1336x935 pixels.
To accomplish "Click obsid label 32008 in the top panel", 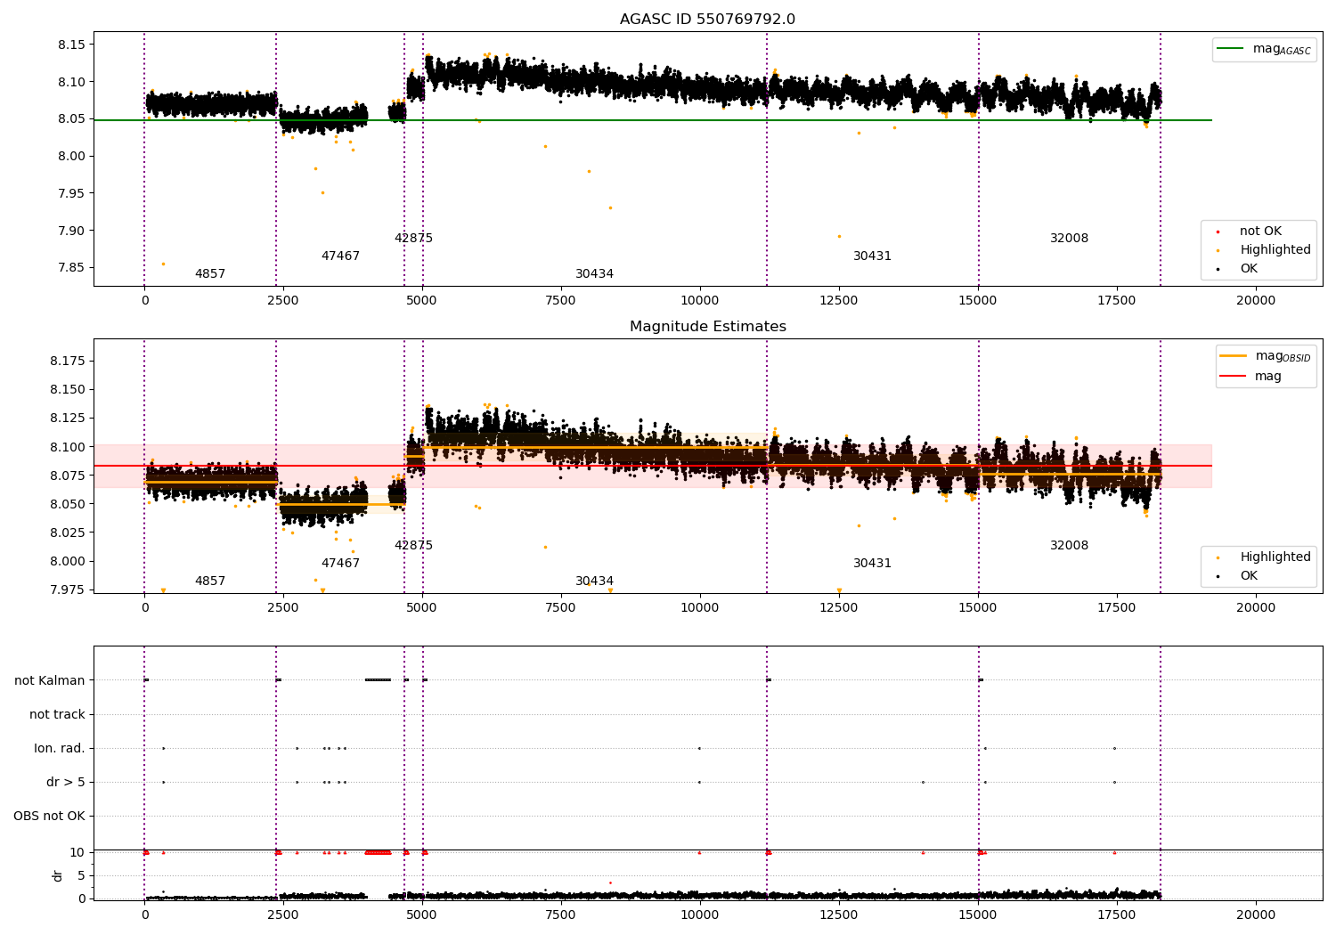I will tap(1069, 239).
